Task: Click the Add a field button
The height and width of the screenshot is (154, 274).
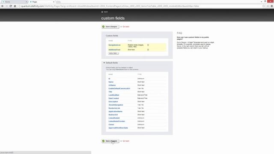Action: (113, 53)
